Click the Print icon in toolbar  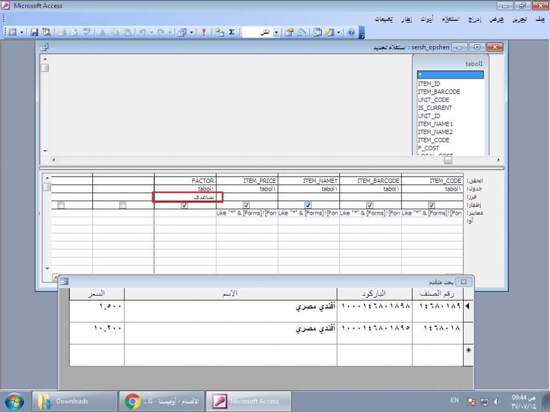(x=62, y=32)
